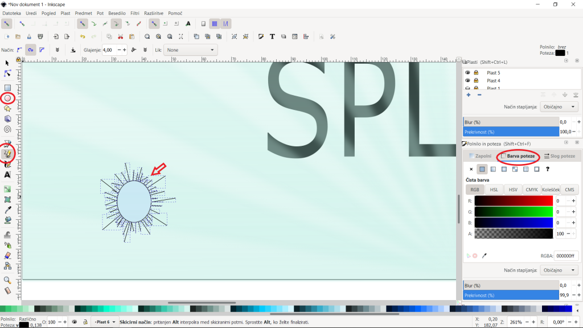Viewport: 583px width, 328px height.
Task: Open the Filtri menu
Action: click(134, 13)
